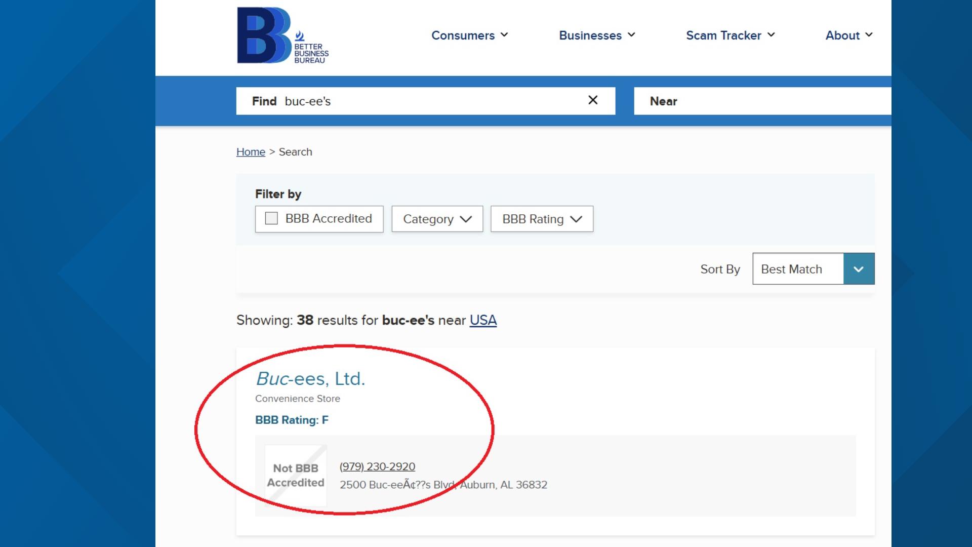Open the Best Match sort dropdown

[x=813, y=269]
